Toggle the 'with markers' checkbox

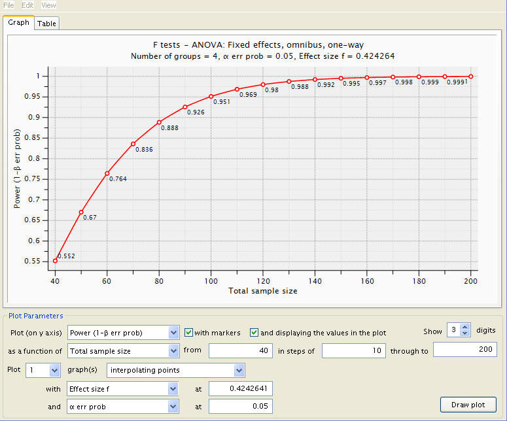[x=188, y=333]
